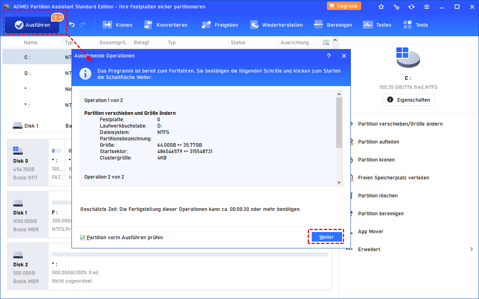This screenshot has height=299, width=479.
Task: Click the Belegt column header
Action: (141, 42)
